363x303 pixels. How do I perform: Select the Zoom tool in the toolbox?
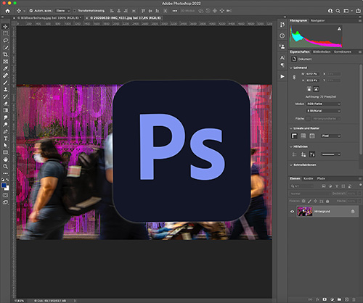pos(5,167)
